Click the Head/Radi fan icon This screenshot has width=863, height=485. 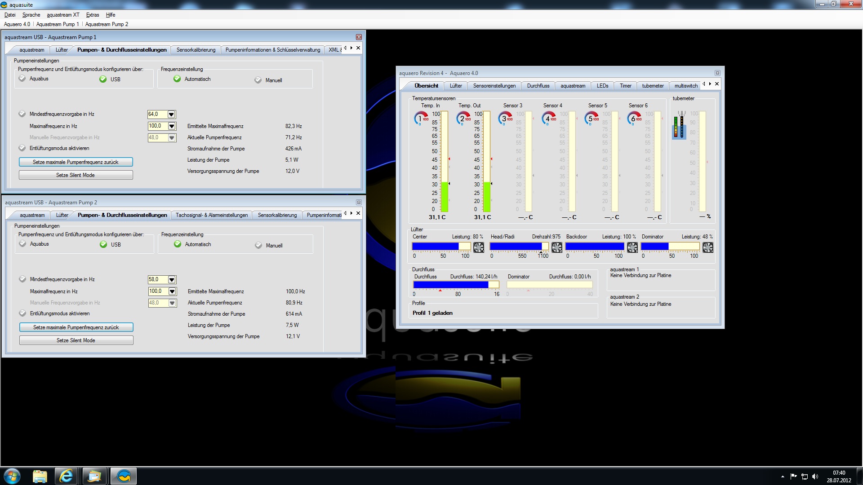[x=557, y=247]
